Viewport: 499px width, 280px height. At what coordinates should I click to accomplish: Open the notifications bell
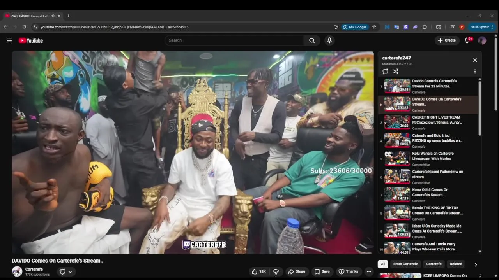point(467,40)
